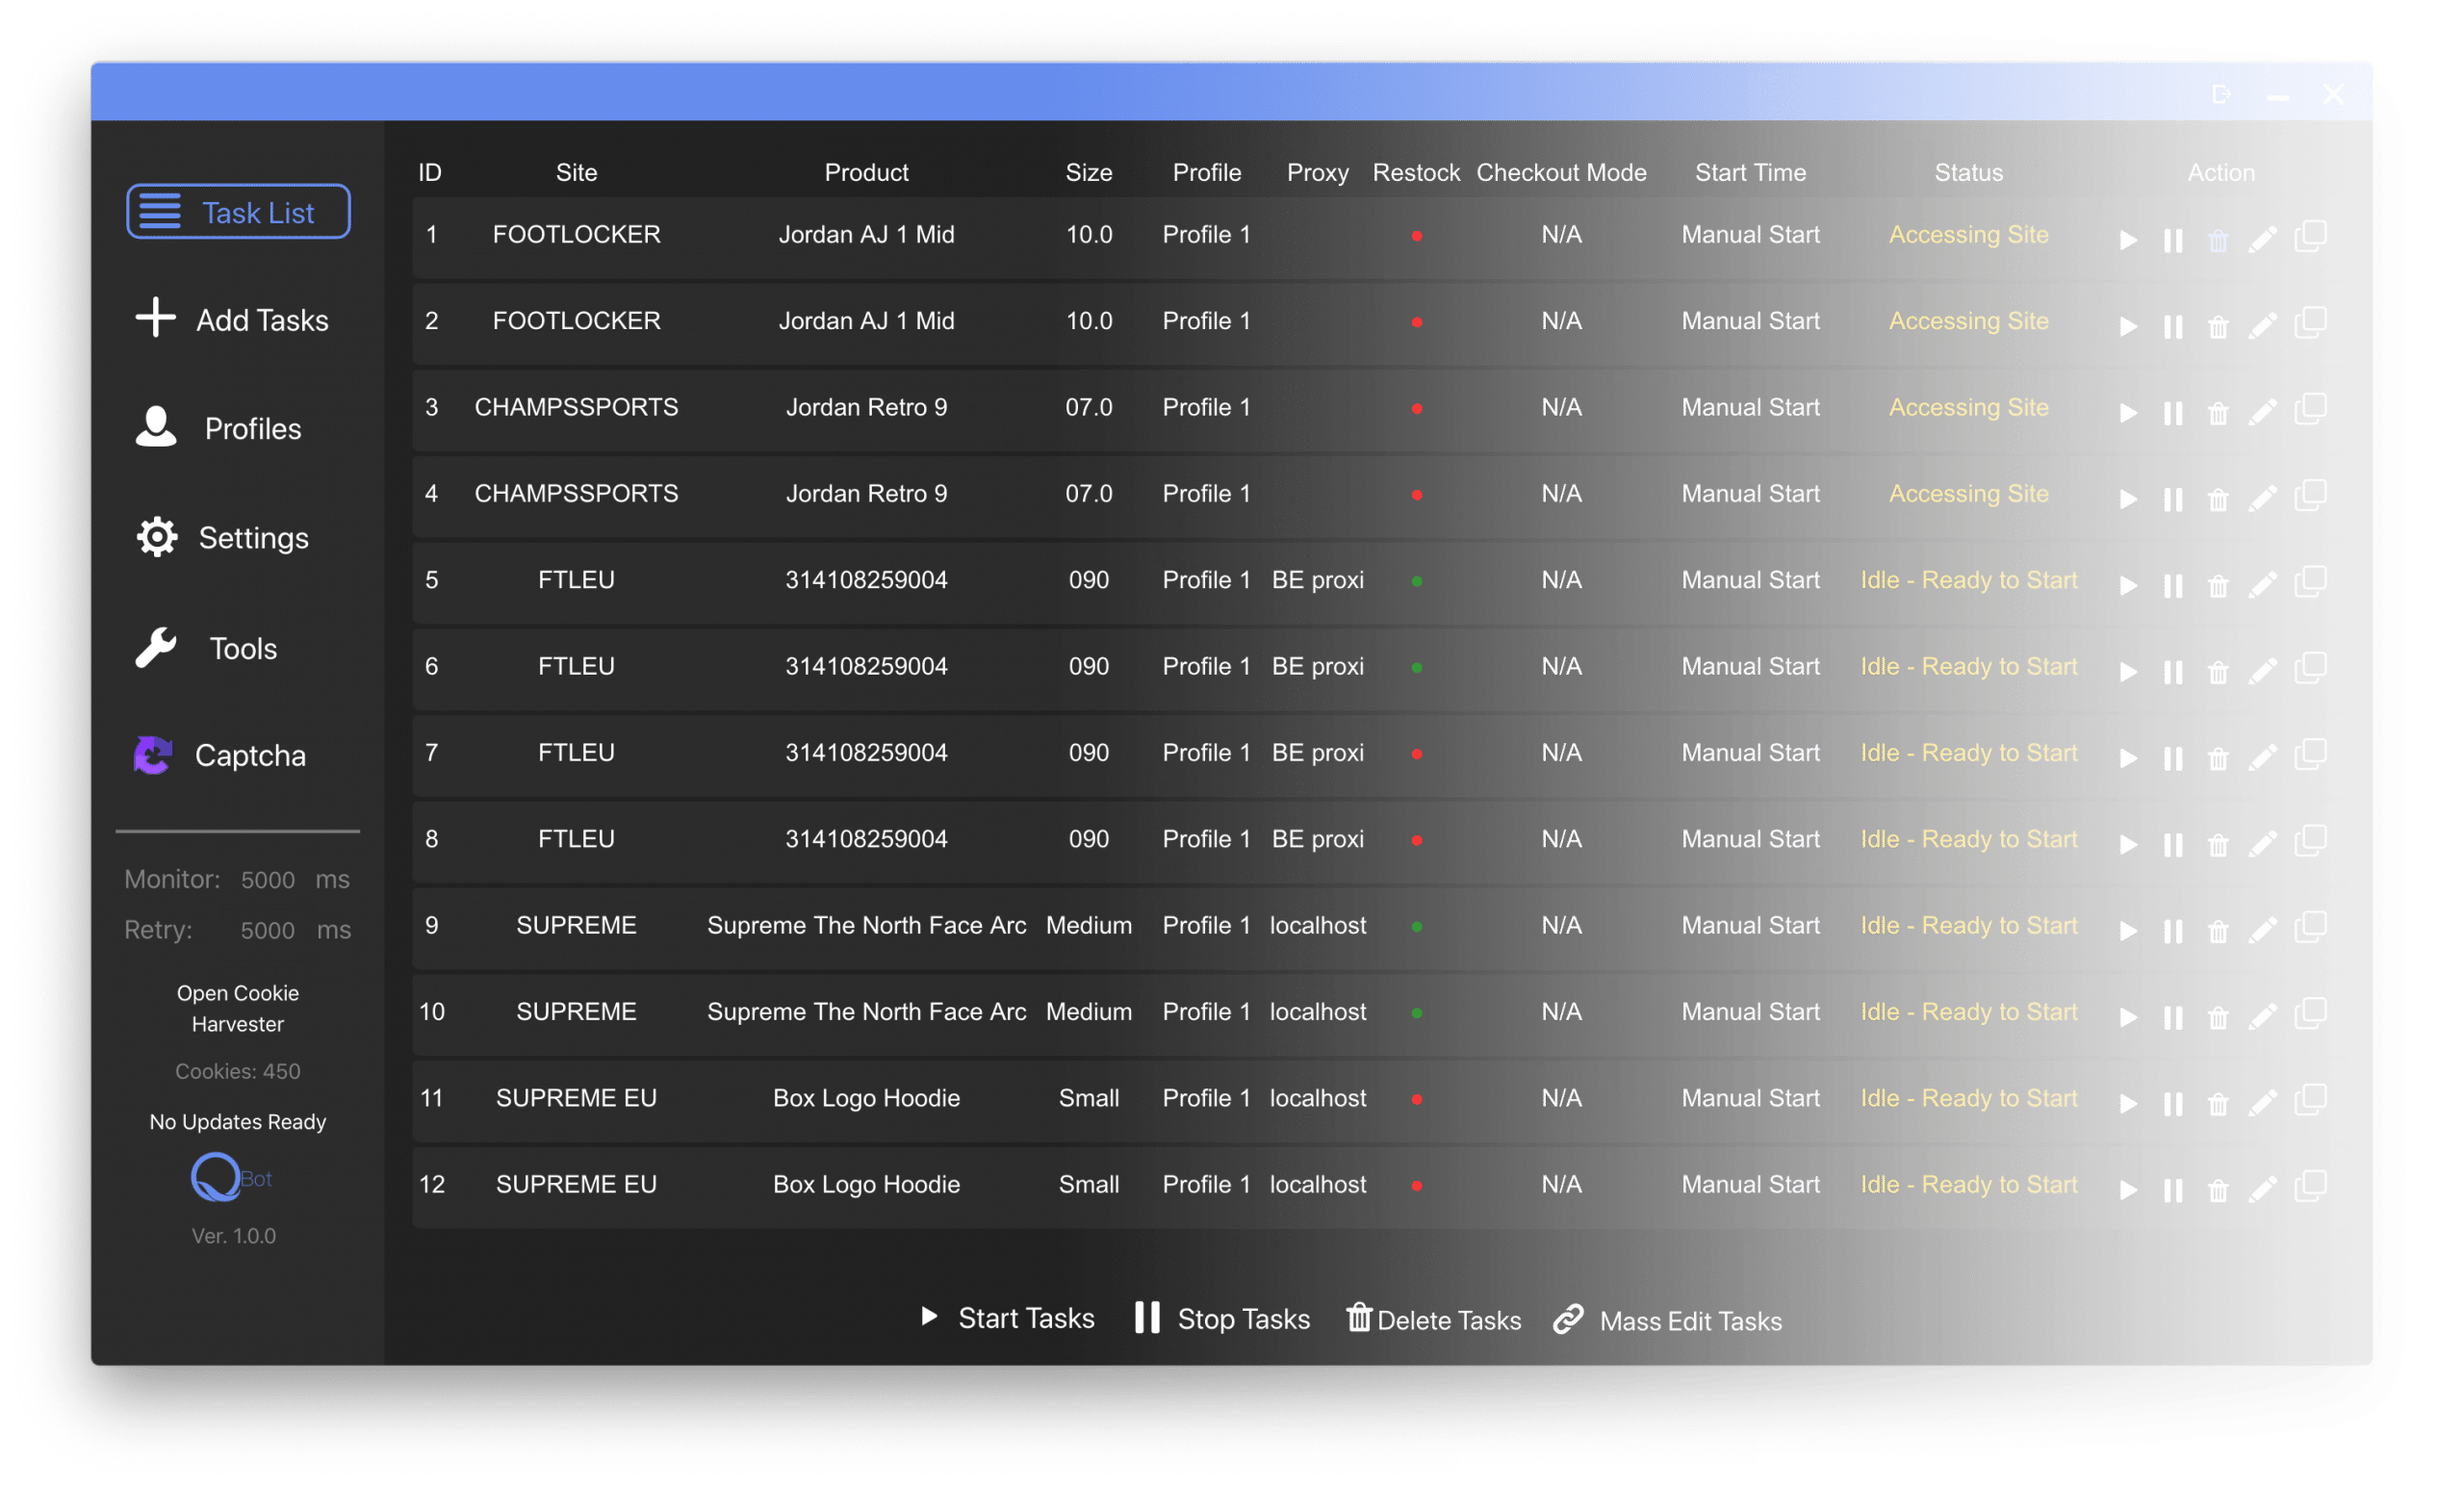
Task: Pause task 5 FTLEU
Action: pos(2172,586)
